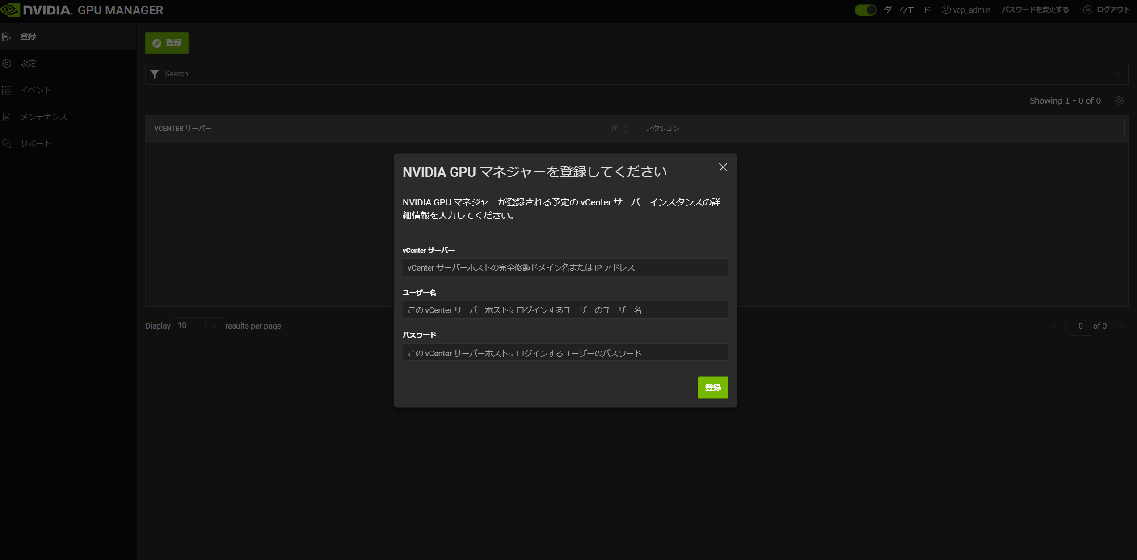Open the イベント menu item
The image size is (1137, 560).
36,90
